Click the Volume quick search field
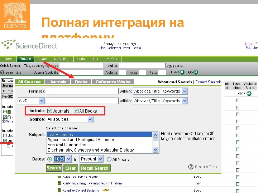The height and width of the screenshot is (193, 258). [x=122, y=72]
